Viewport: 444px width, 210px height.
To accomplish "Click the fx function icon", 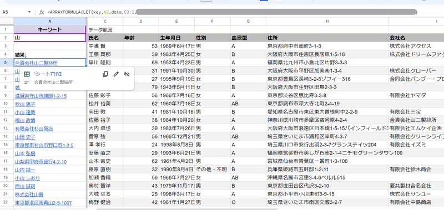I will tap(42, 12).
